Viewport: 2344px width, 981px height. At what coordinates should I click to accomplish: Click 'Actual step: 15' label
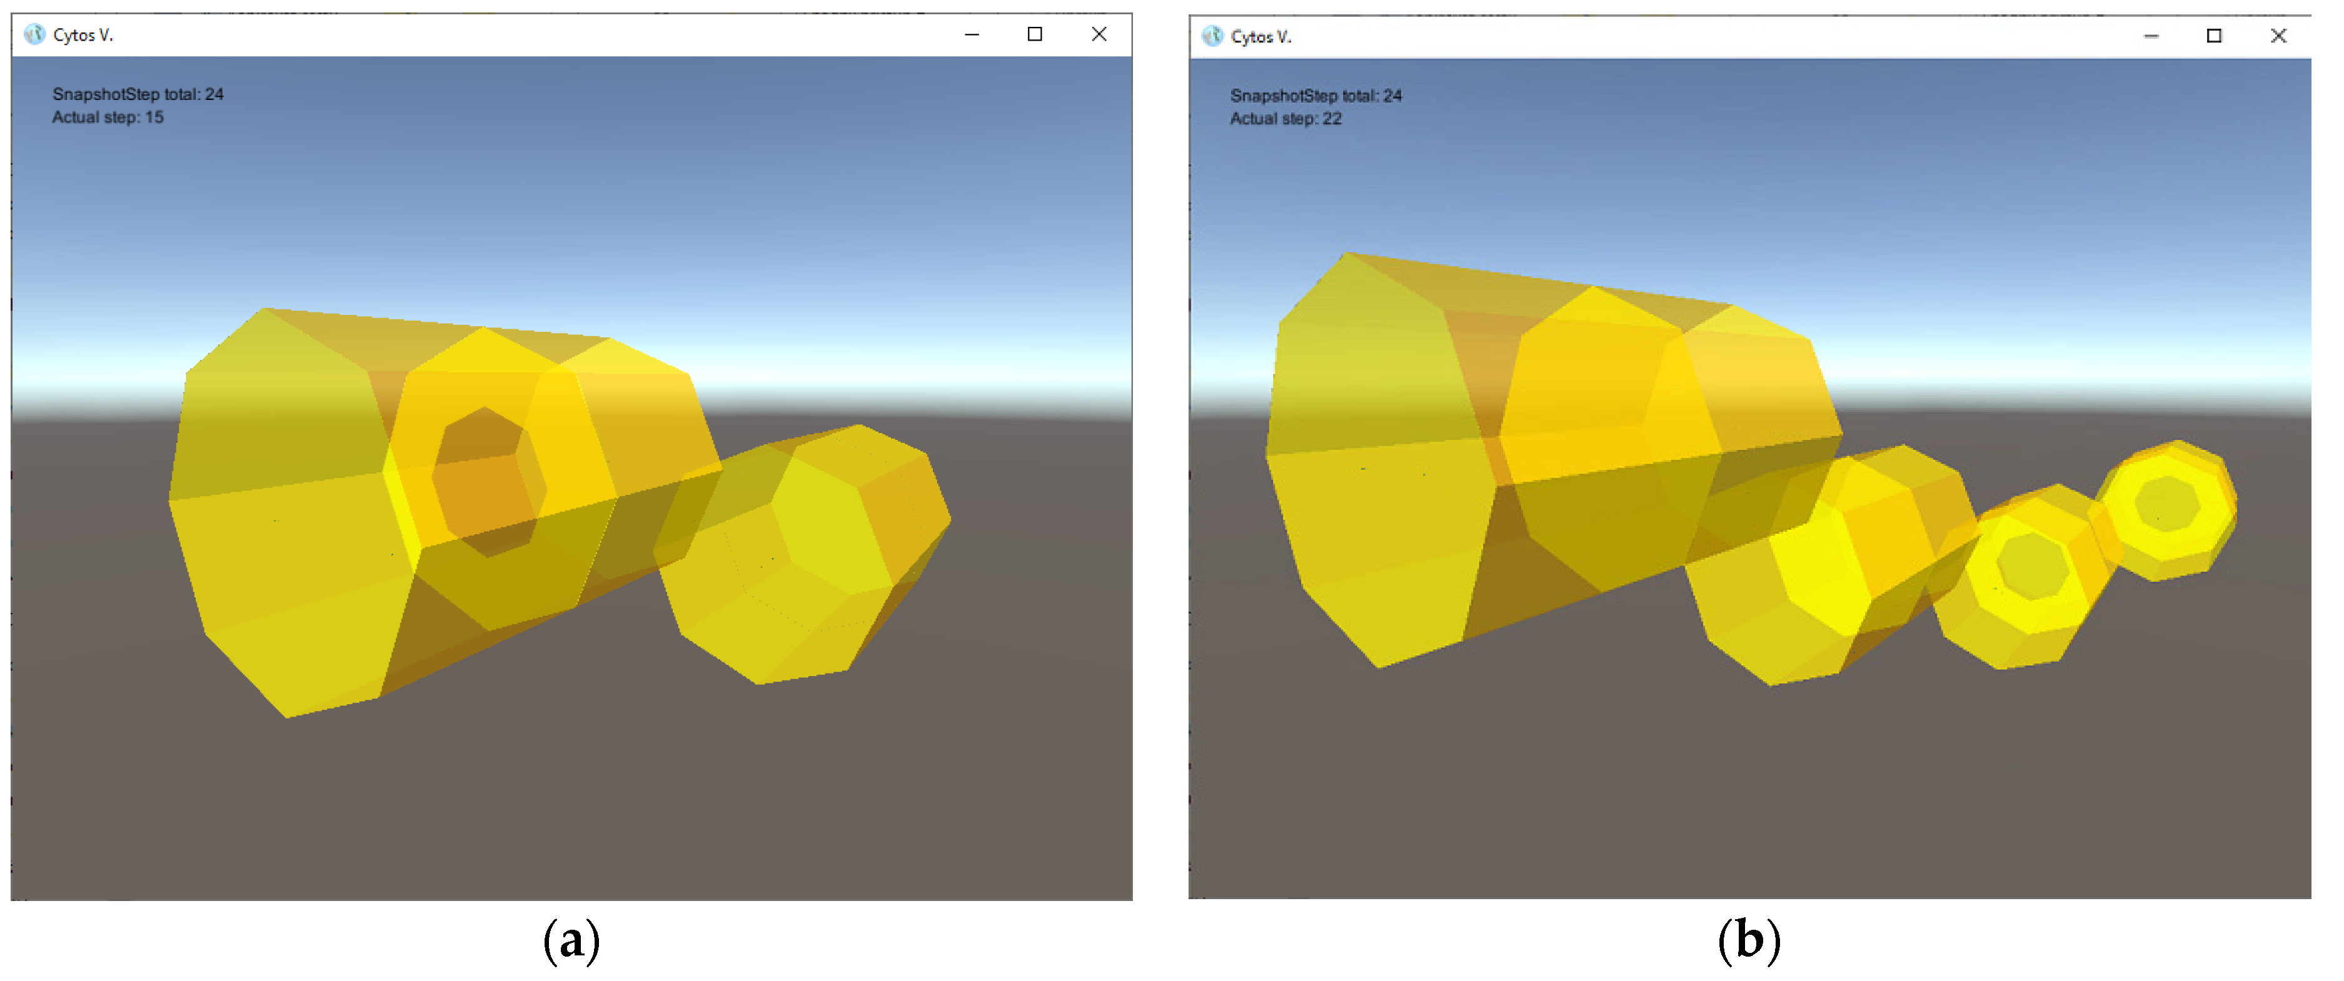coord(108,117)
